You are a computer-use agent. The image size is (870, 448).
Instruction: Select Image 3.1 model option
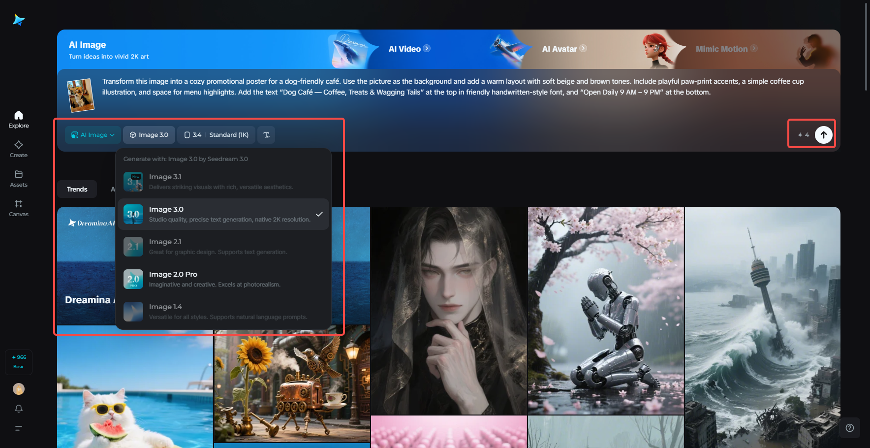click(223, 182)
